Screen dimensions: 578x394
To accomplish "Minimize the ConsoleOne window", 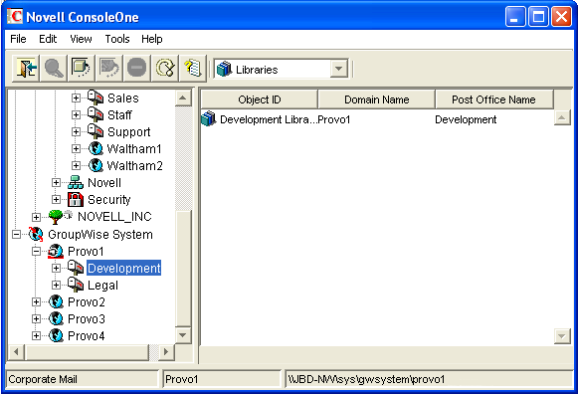I will tap(515, 17).
